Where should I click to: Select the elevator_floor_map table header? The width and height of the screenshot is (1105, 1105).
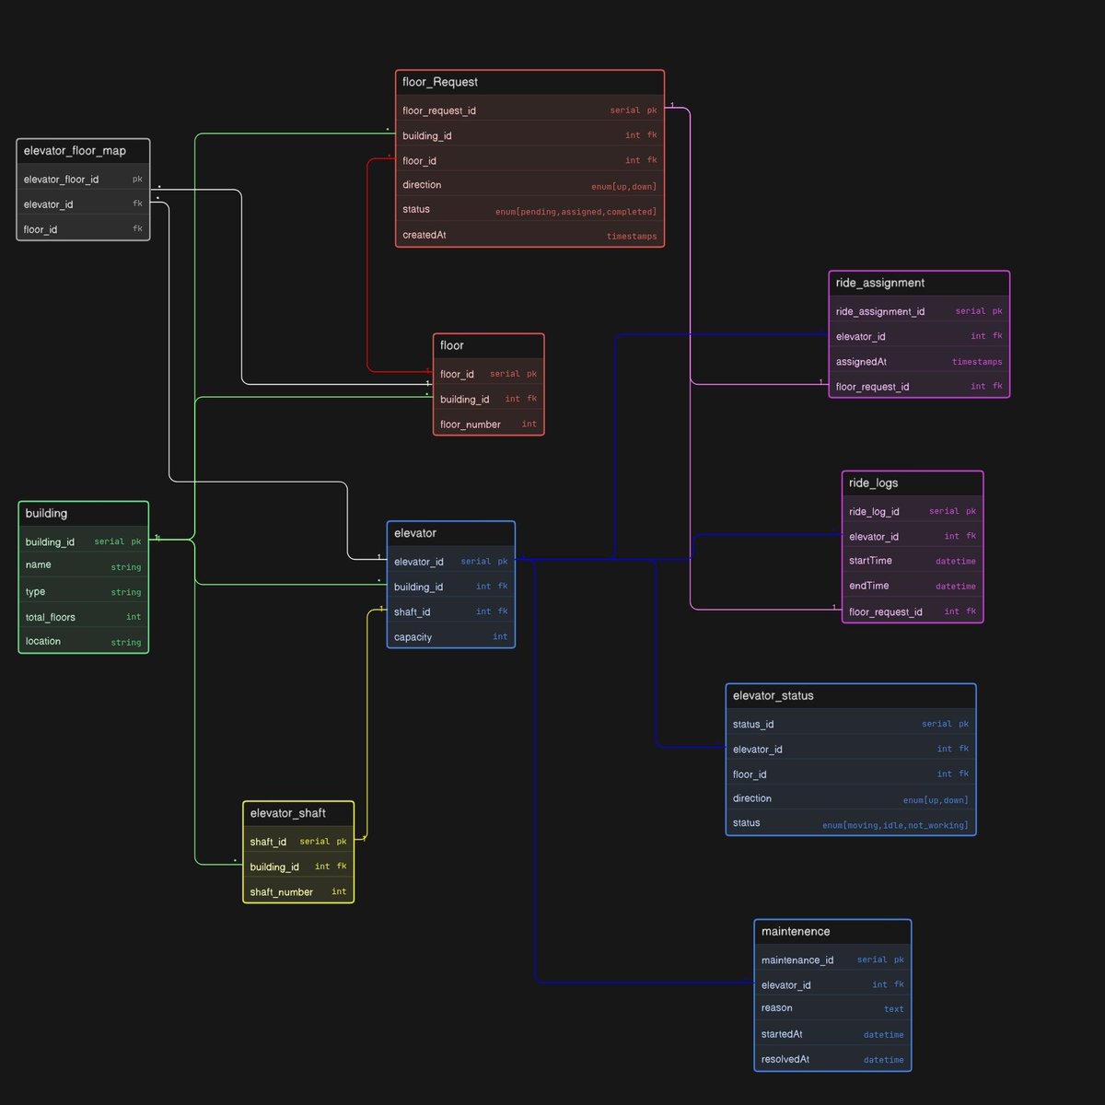point(83,151)
